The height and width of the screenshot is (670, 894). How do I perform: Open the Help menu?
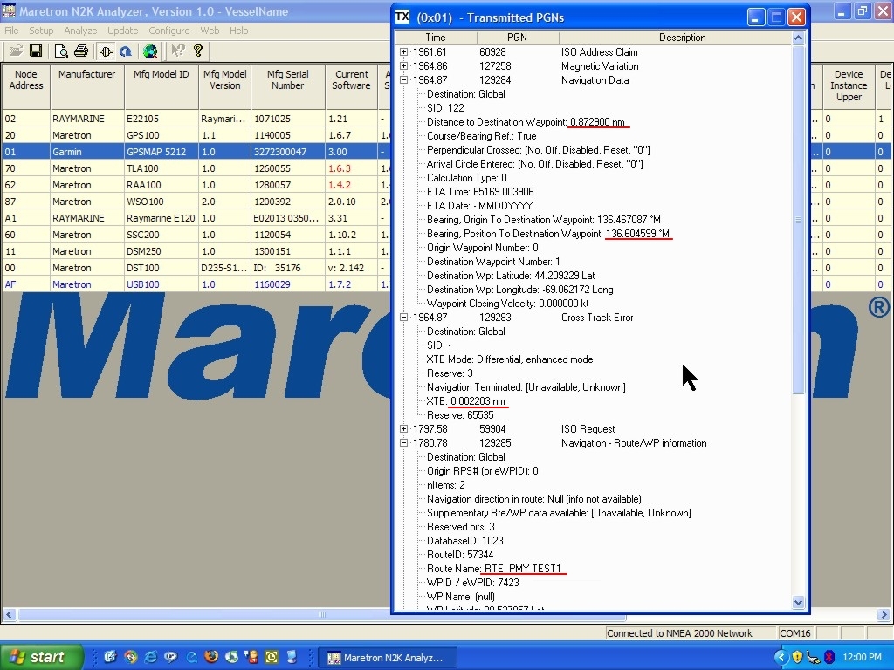point(239,31)
